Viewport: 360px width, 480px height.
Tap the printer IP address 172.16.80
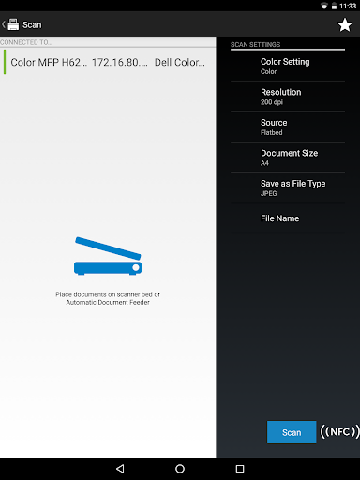tap(120, 62)
